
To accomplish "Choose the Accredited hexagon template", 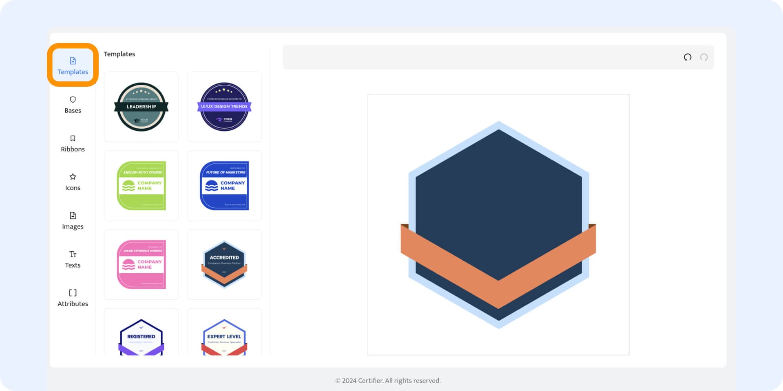I will click(x=224, y=264).
